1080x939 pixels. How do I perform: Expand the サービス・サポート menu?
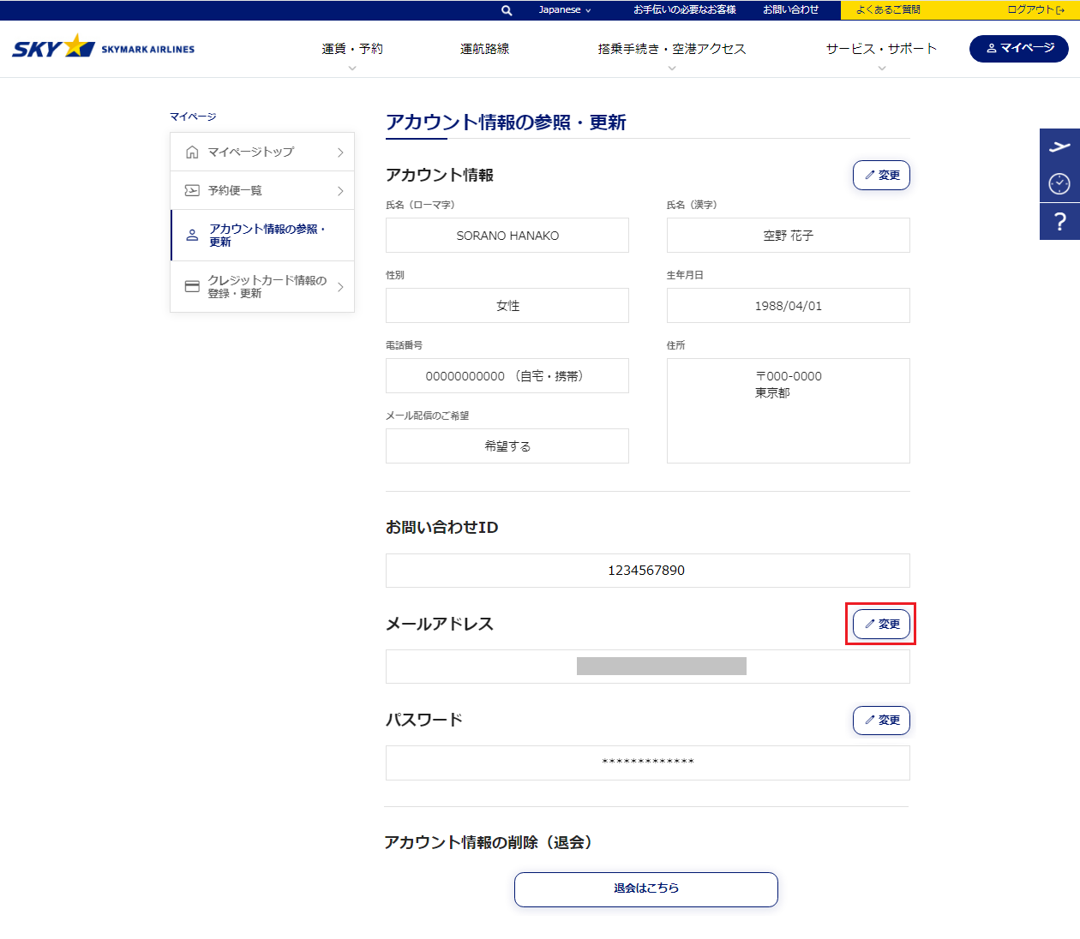coord(881,50)
